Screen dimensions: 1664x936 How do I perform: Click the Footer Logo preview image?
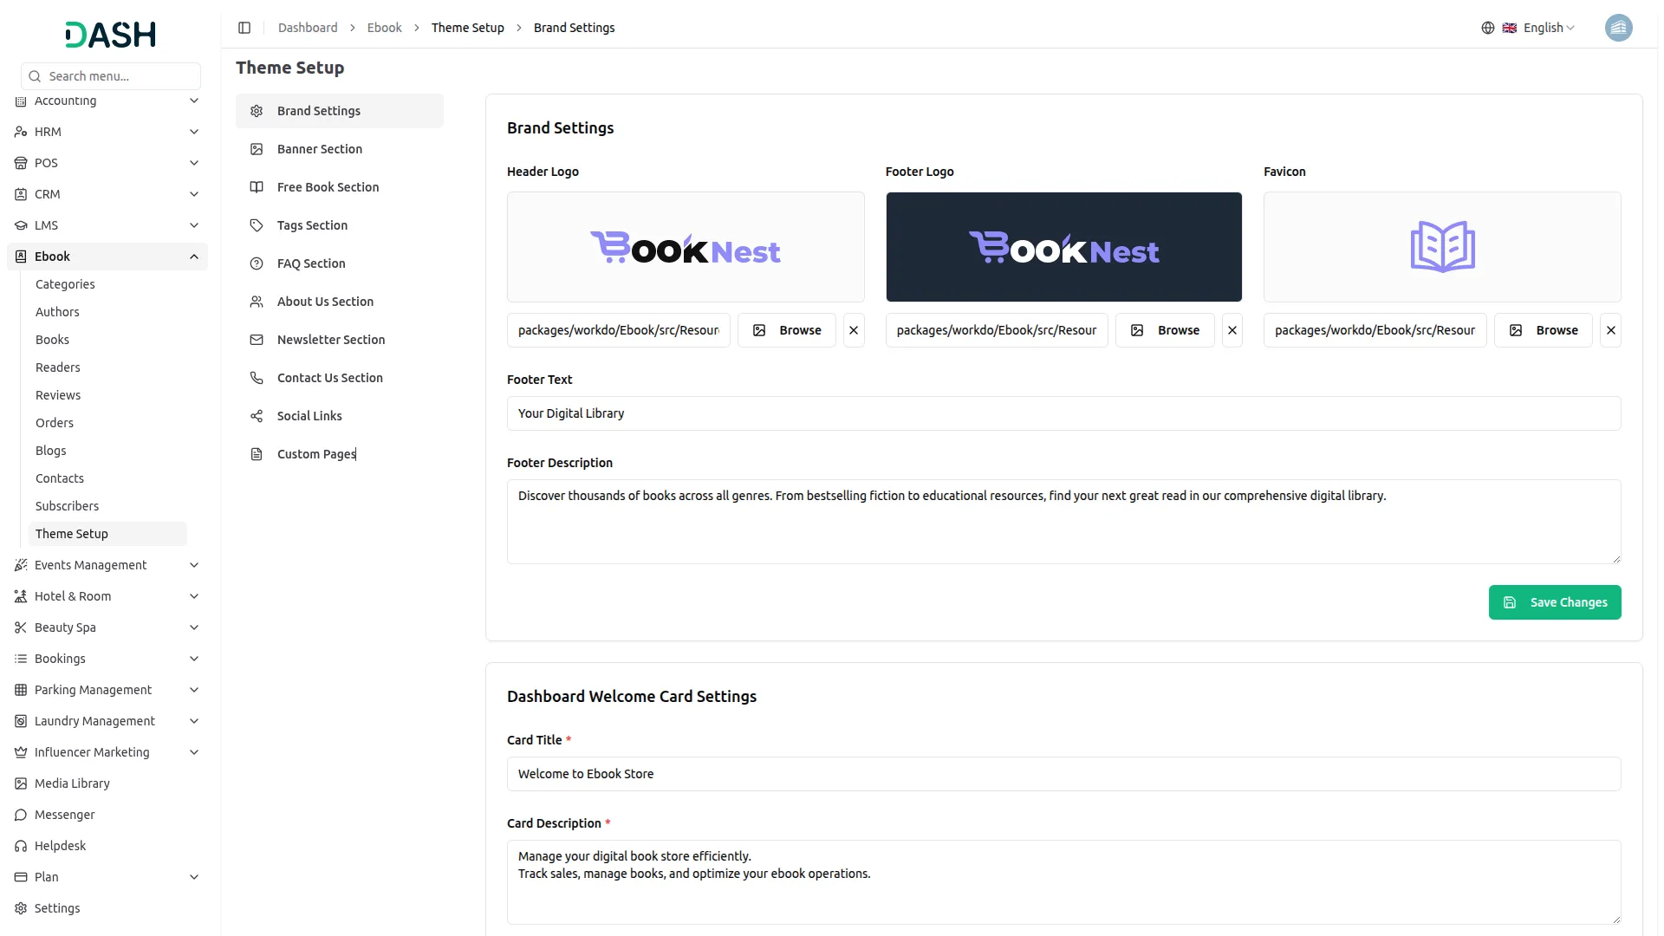click(1063, 247)
